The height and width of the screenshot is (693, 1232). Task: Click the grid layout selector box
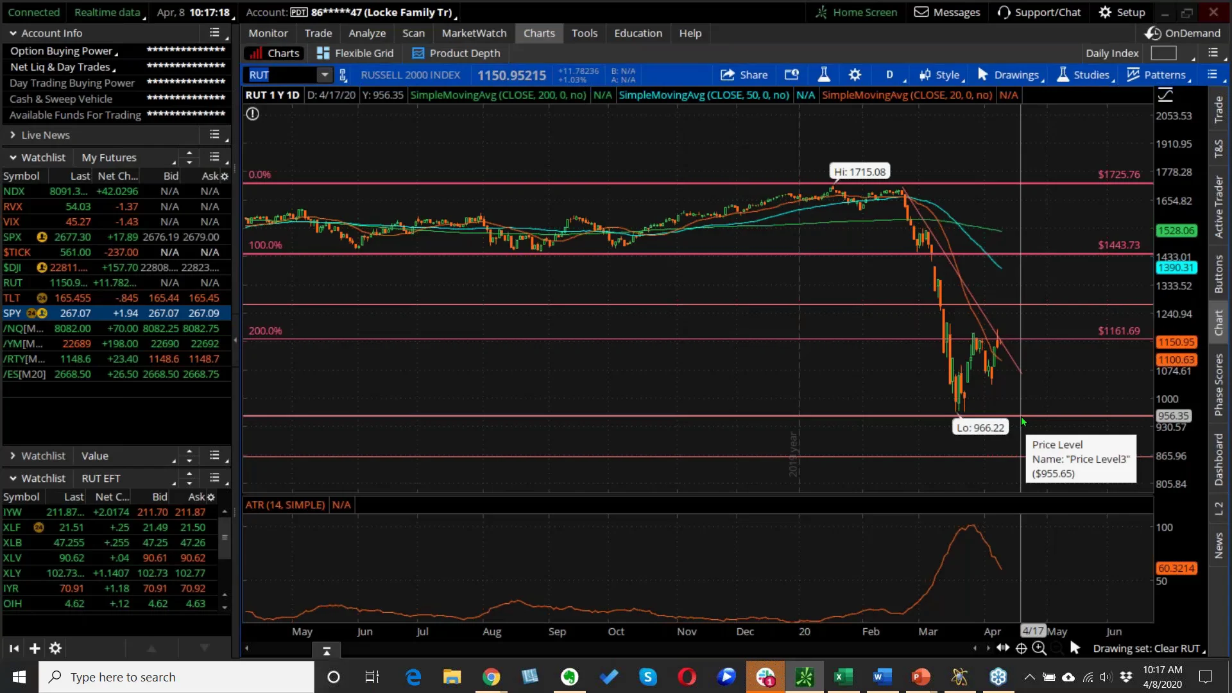[1163, 53]
